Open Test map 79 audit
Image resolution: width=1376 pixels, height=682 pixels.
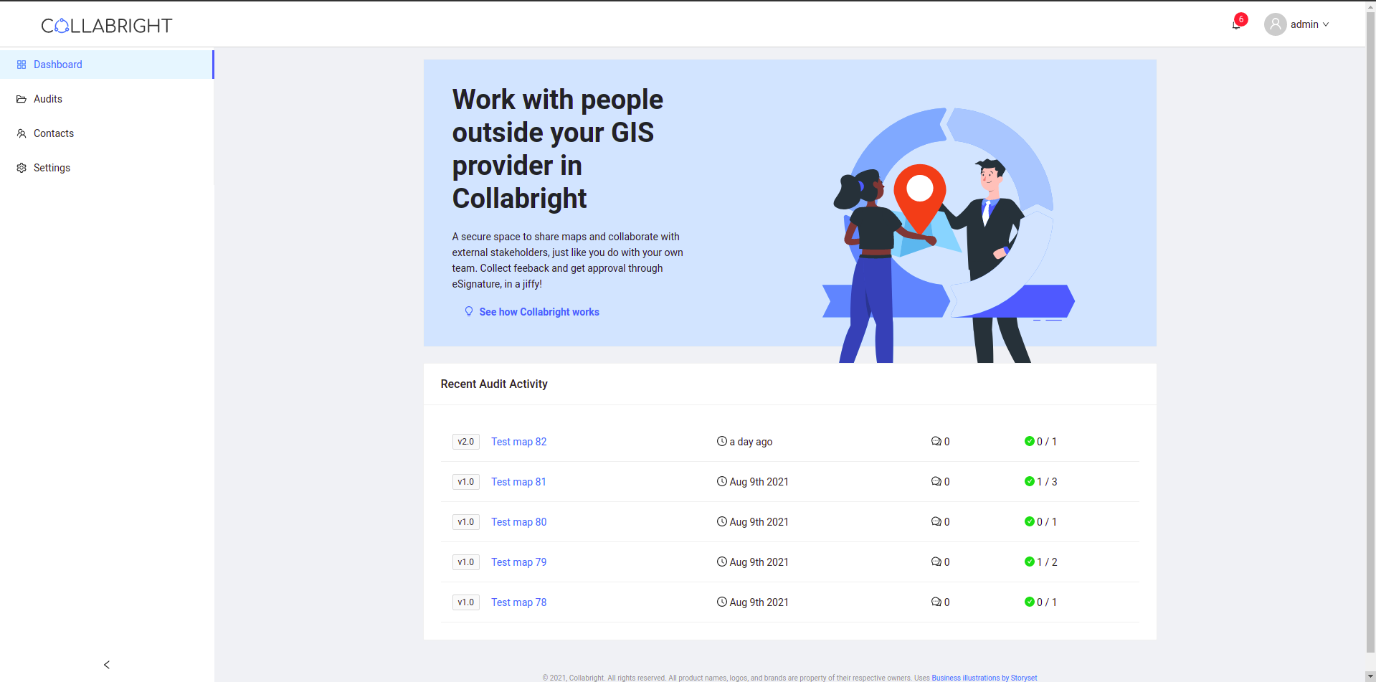[x=518, y=562]
